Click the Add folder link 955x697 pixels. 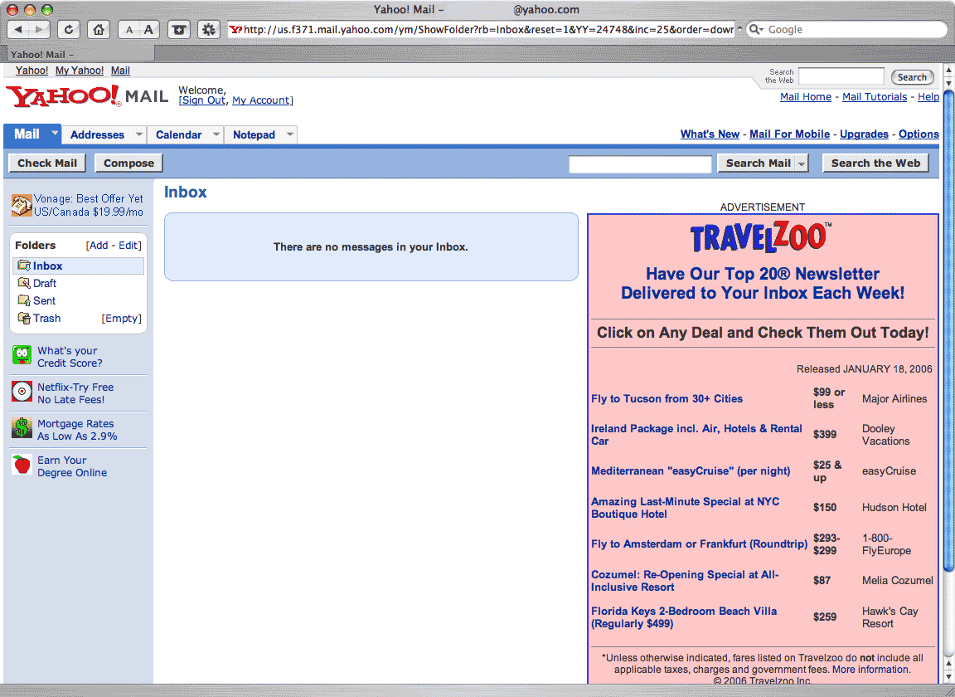(98, 245)
